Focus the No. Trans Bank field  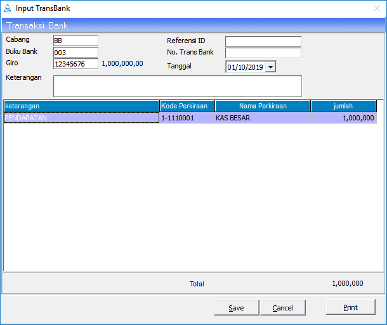(263, 53)
